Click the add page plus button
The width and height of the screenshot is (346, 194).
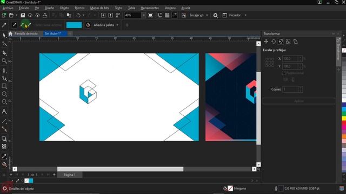pyautogui.click(x=54, y=175)
